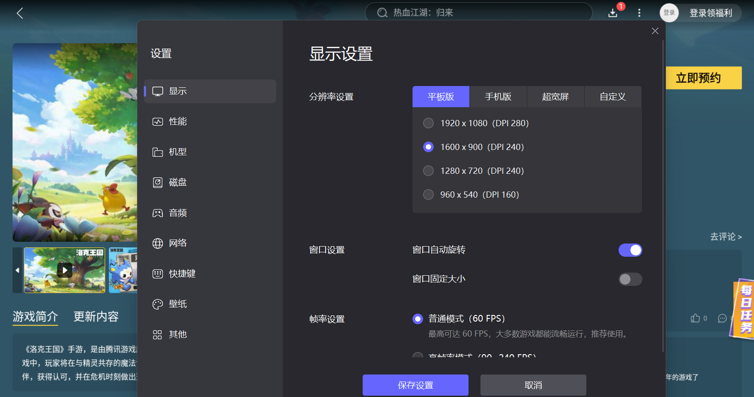Click the large 洛克王国 game artwork image

[x=75, y=142]
